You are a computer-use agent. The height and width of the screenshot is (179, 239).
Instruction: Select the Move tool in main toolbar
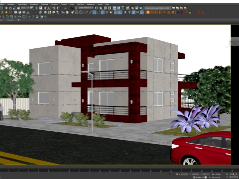pyautogui.click(x=6, y=8)
